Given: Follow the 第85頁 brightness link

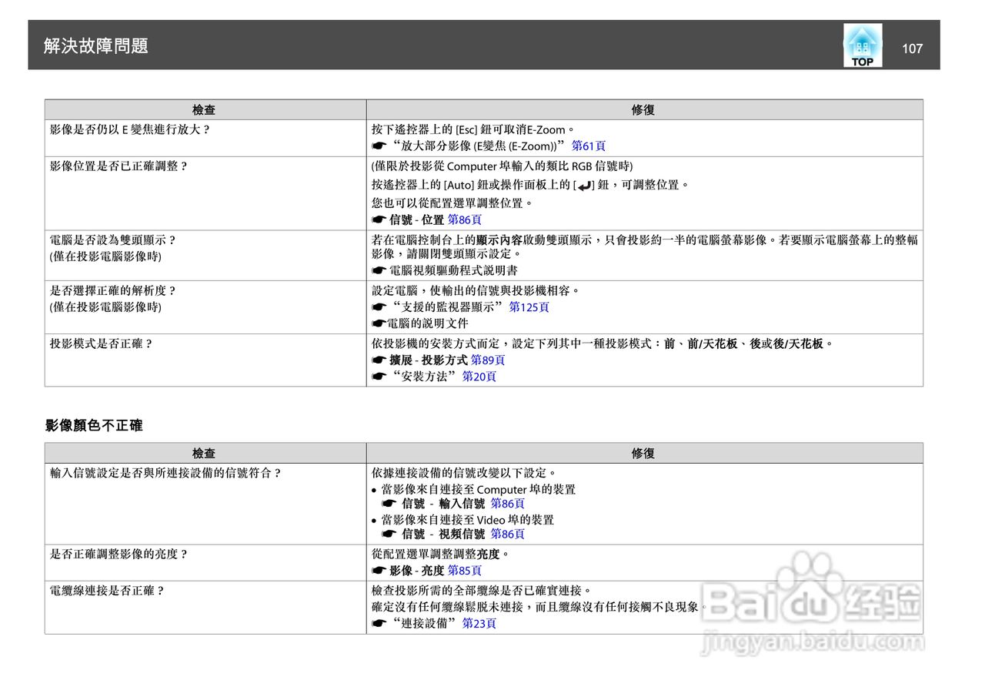Looking at the screenshot, I should click(465, 571).
